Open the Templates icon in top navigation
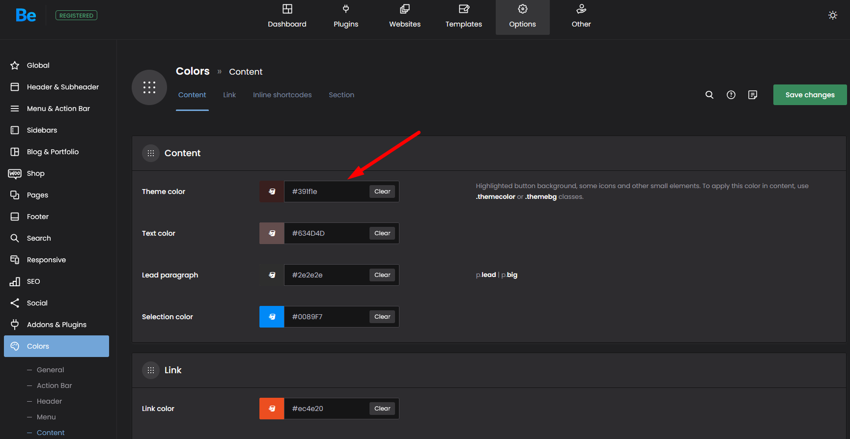The height and width of the screenshot is (439, 850). 464,9
